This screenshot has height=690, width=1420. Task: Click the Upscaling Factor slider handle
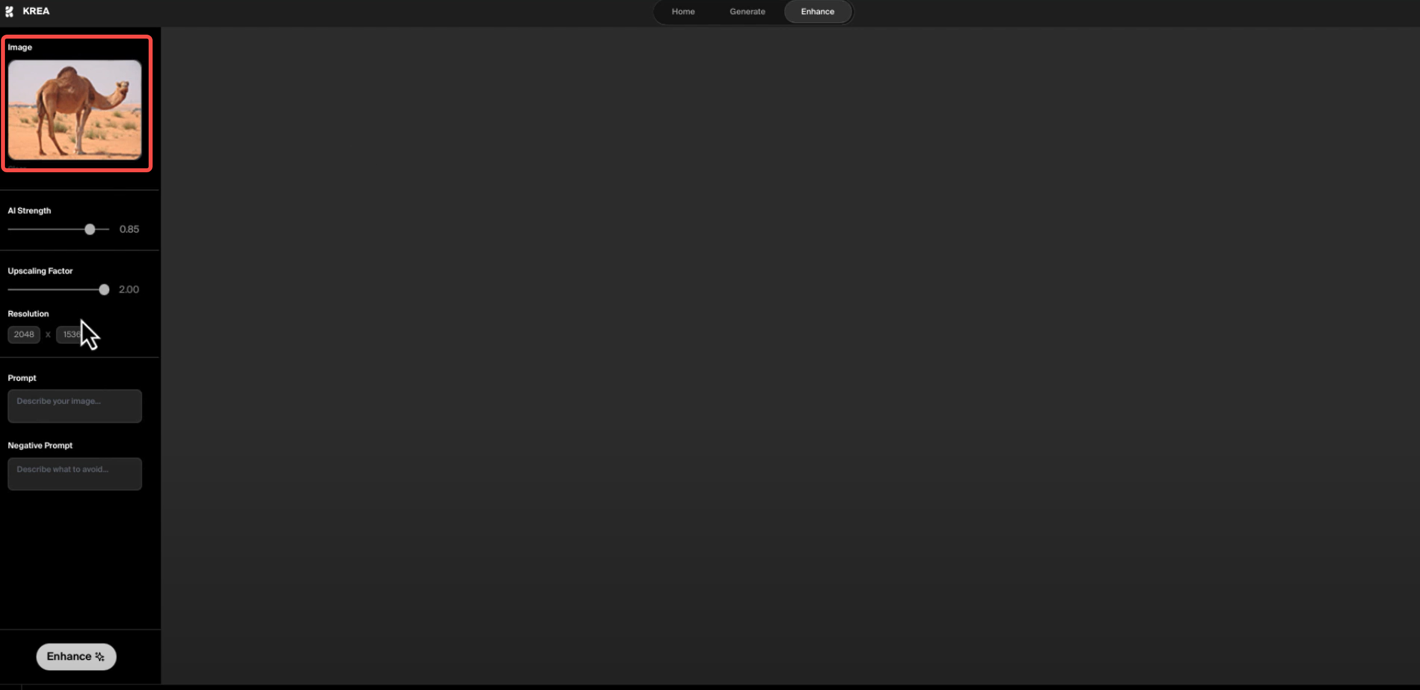point(104,290)
